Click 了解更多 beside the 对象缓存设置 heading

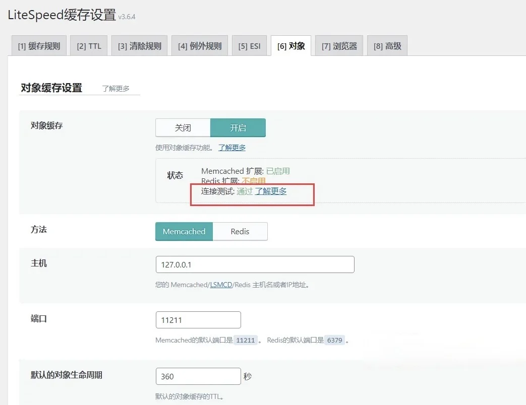click(115, 89)
